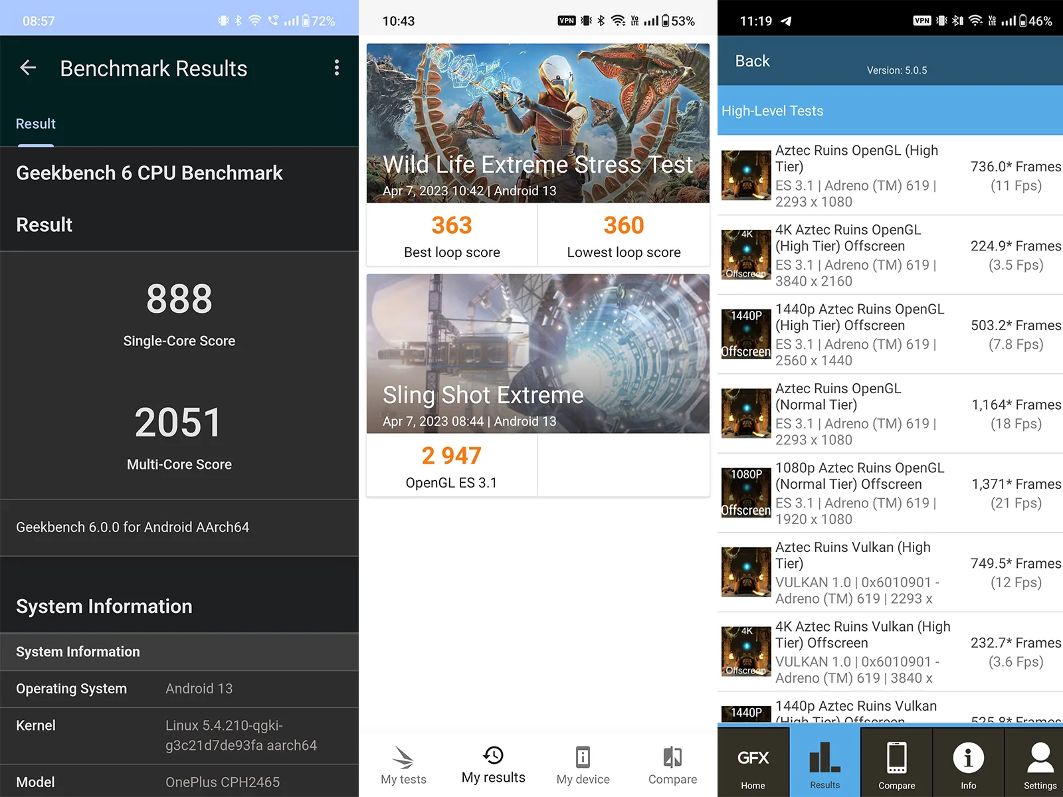Viewport: 1063px width, 797px height.
Task: Open Aztec Ruins Vulkan (High Tier) result
Action: 890,573
